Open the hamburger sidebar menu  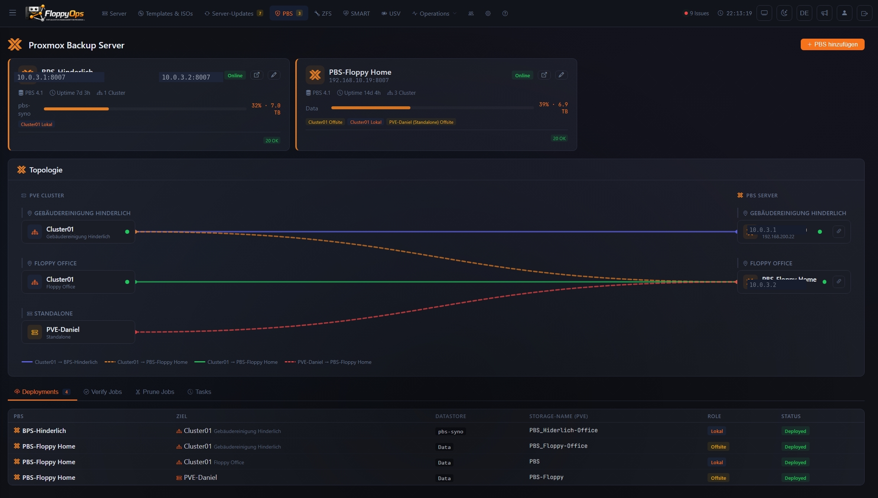pyautogui.click(x=13, y=13)
